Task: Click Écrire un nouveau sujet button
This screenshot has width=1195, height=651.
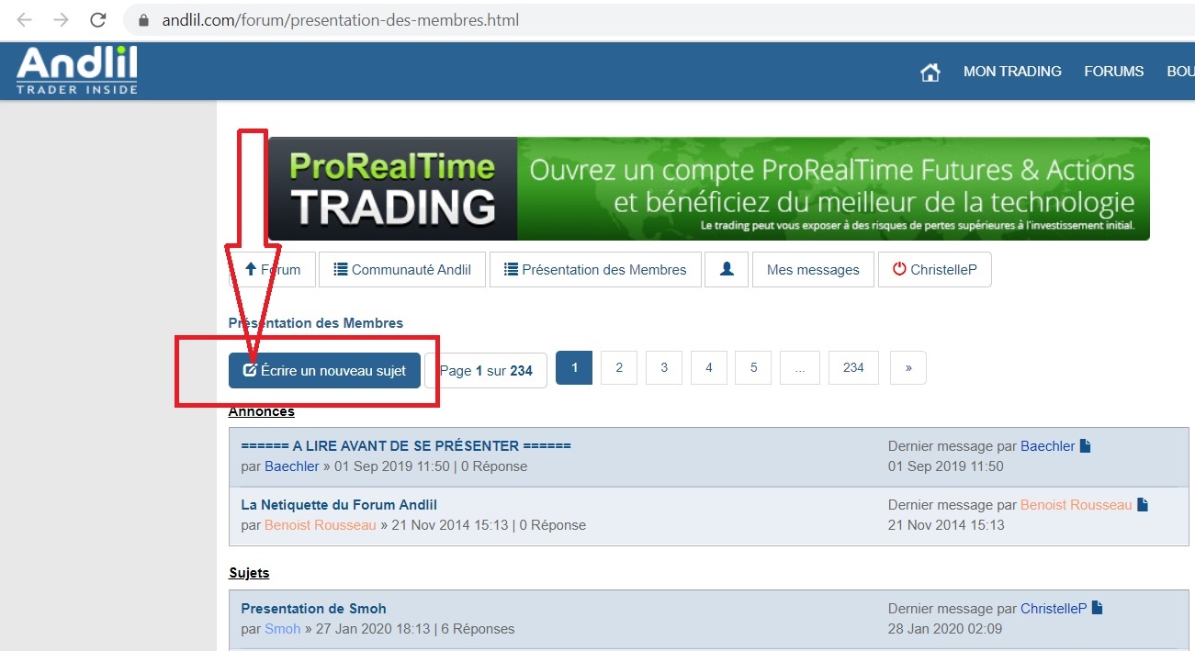Action: [324, 371]
